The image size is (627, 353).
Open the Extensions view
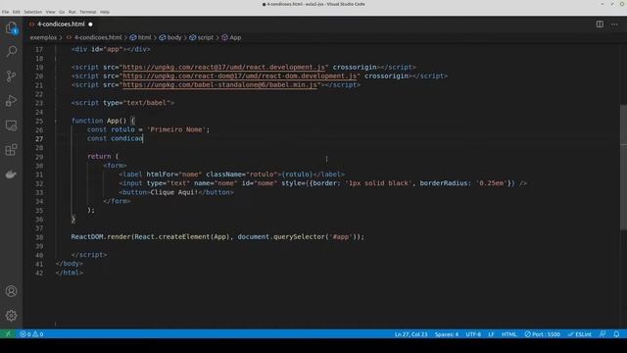coord(11,150)
